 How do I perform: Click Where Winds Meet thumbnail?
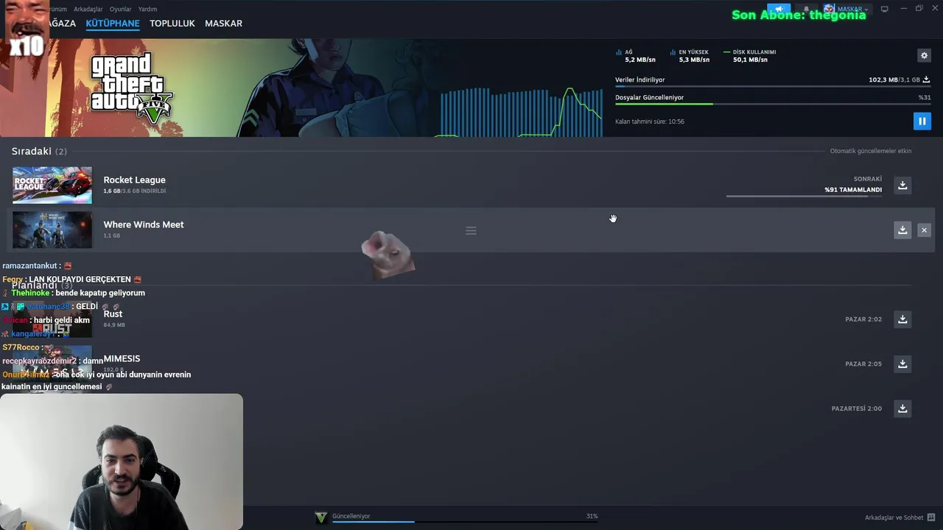(x=52, y=230)
